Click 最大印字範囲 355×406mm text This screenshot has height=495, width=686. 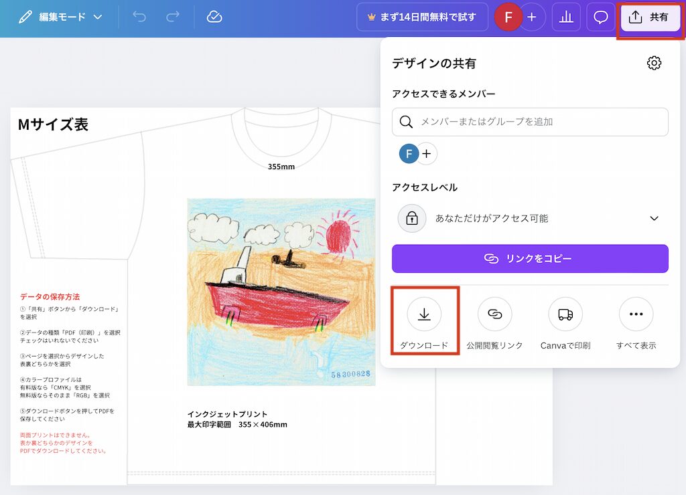pyautogui.click(x=237, y=425)
